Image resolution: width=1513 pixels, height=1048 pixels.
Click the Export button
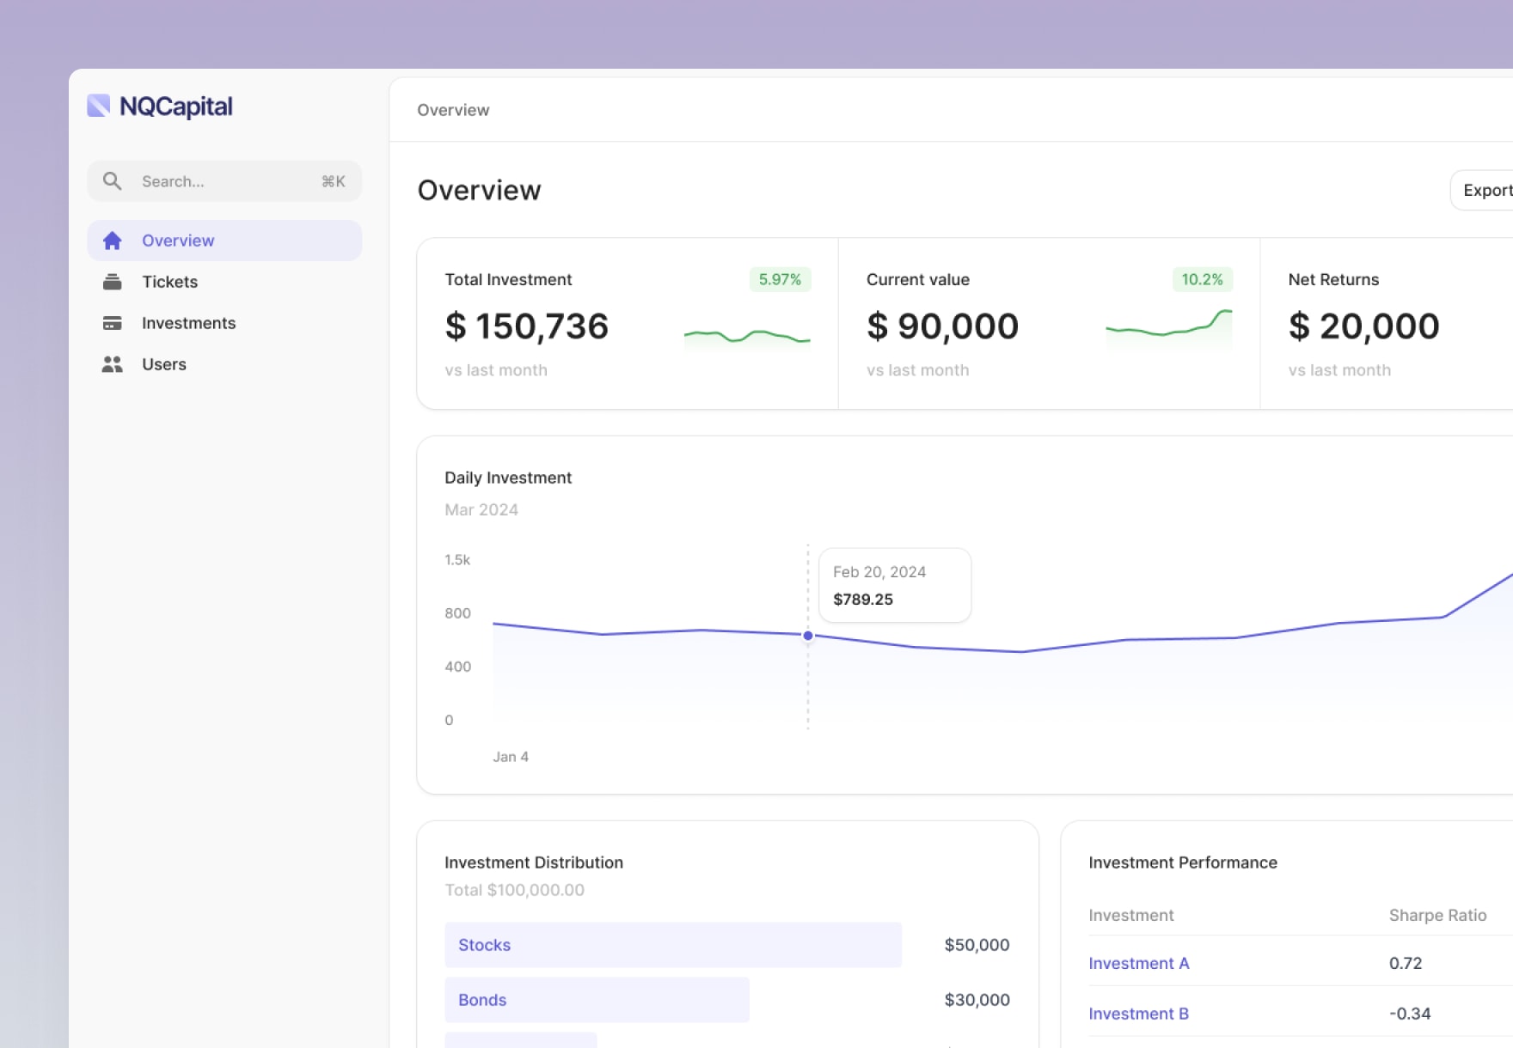point(1483,190)
